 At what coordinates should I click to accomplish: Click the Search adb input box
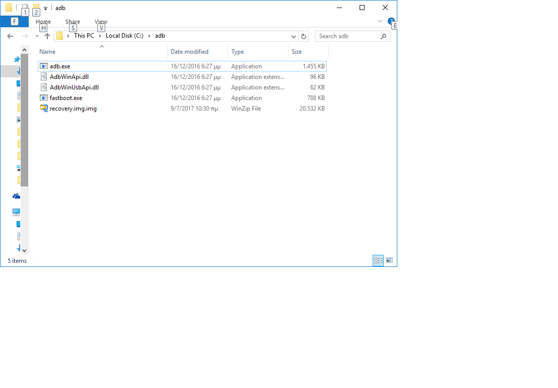click(347, 36)
